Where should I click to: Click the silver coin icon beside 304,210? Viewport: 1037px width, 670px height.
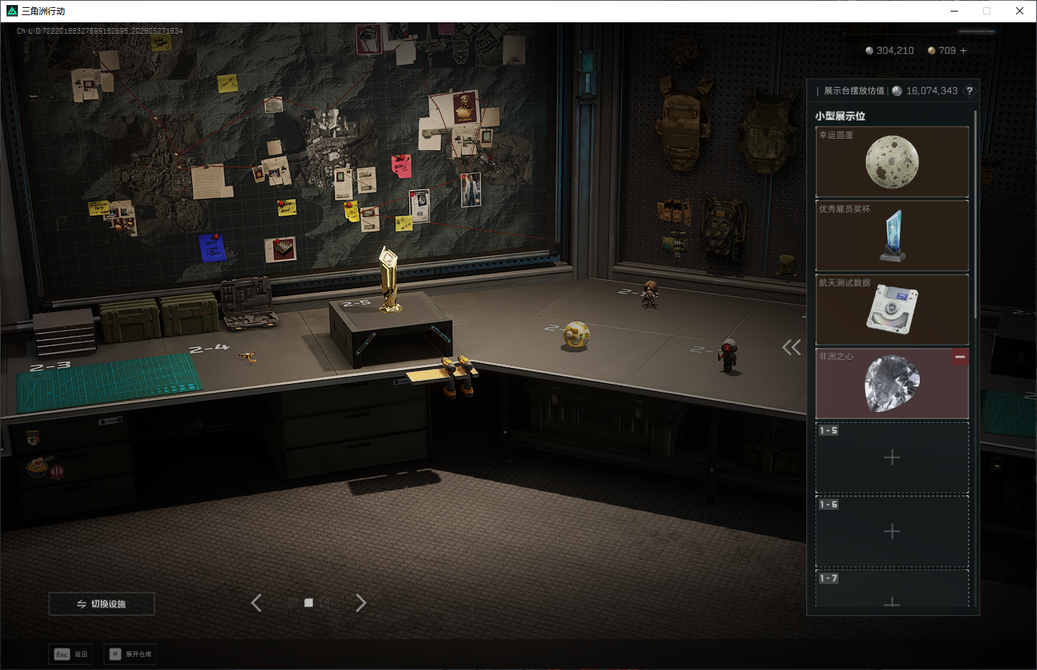coord(869,50)
